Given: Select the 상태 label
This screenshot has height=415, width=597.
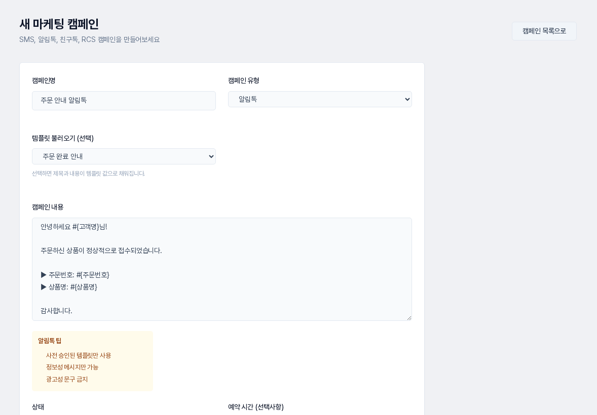Looking at the screenshot, I should pos(38,406).
